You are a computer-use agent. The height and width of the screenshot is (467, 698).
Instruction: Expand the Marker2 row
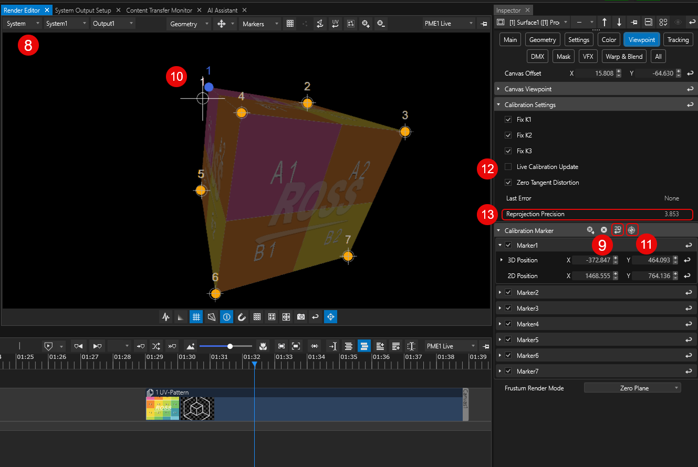[499, 292]
